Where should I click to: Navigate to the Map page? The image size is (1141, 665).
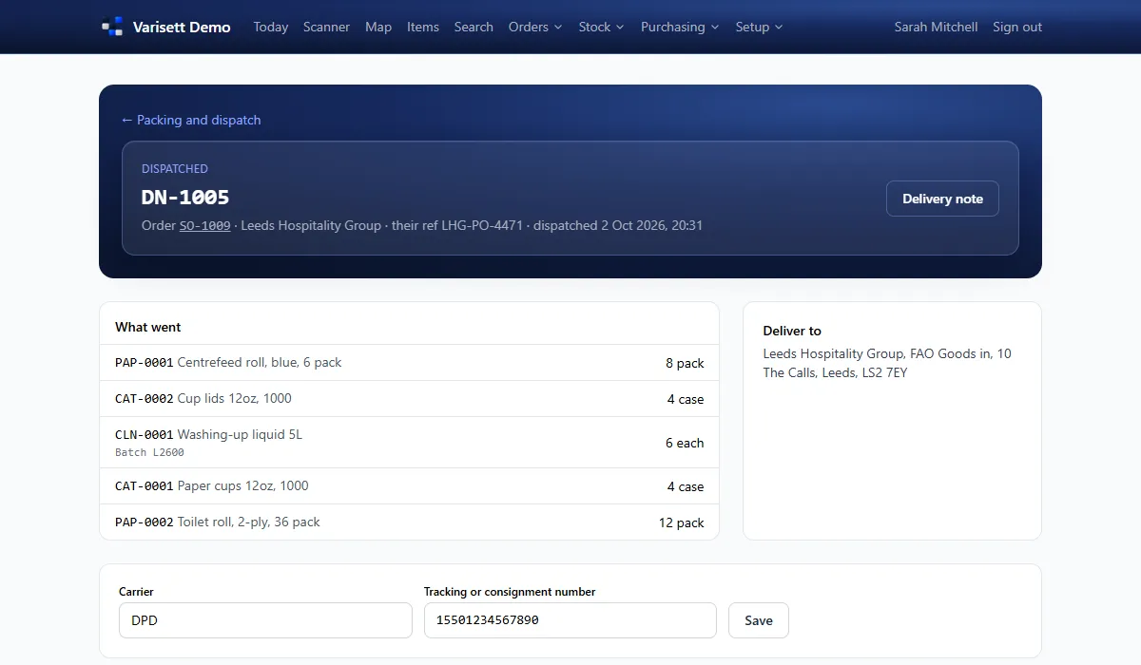[x=378, y=27]
